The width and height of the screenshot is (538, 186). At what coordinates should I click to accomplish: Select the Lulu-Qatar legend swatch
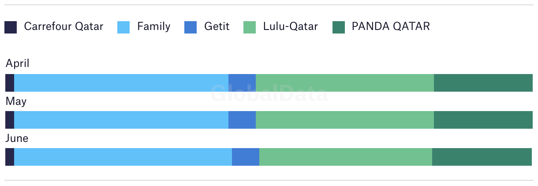(x=250, y=27)
